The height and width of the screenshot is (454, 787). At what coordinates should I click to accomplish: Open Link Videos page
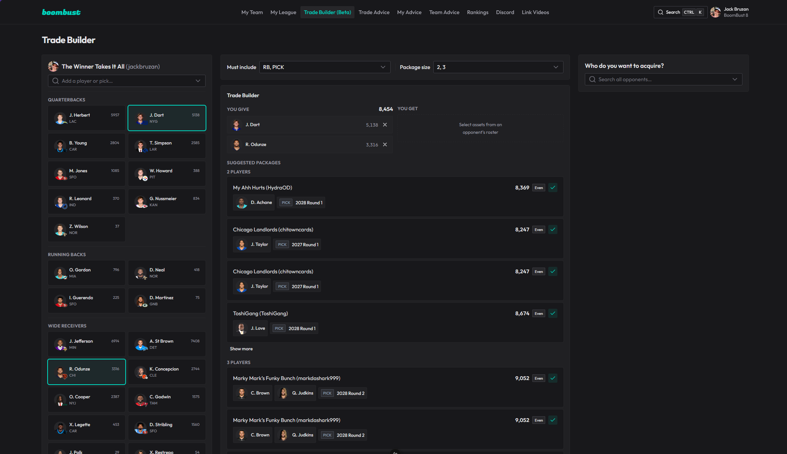click(535, 12)
